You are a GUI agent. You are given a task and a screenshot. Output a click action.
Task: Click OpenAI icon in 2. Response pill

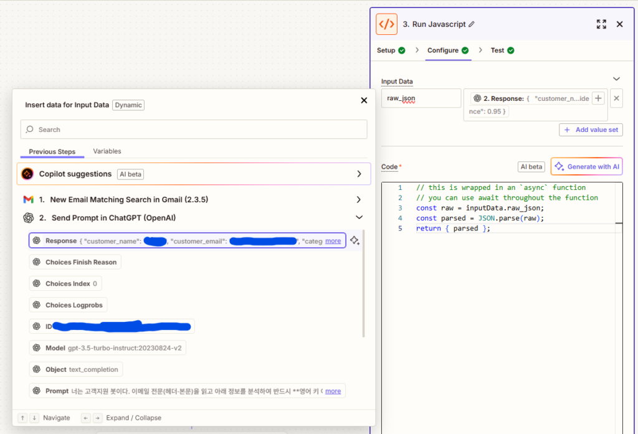477,98
